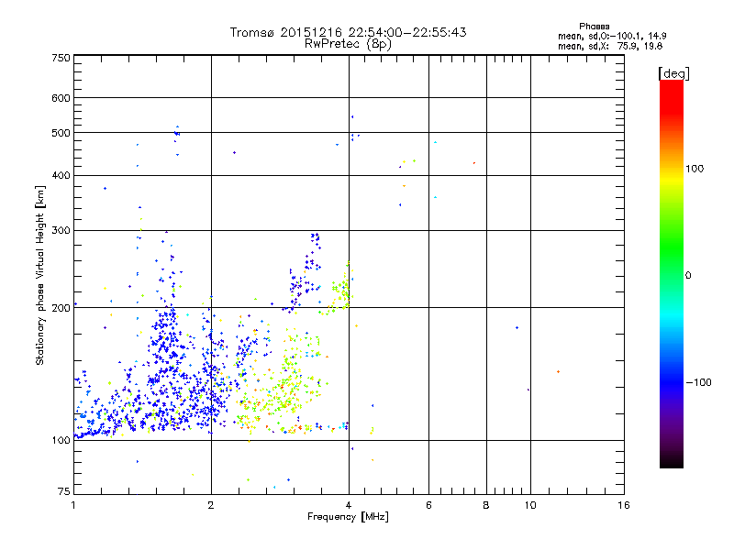Click the plot title 'Tromsø 20151216 22:54:00-22:55:43'
Viewport: 734px width, 550px height.
(x=348, y=32)
